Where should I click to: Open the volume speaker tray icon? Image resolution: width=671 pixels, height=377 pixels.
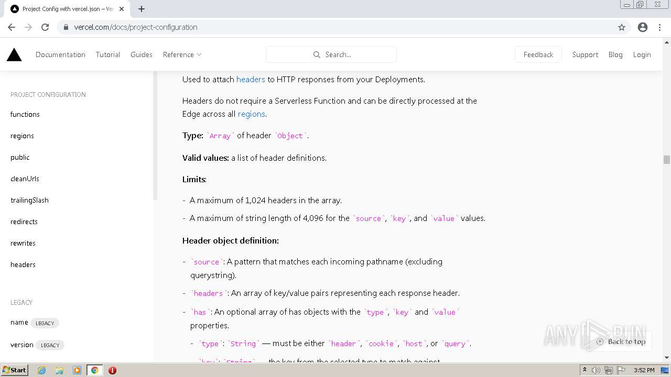pyautogui.click(x=596, y=370)
